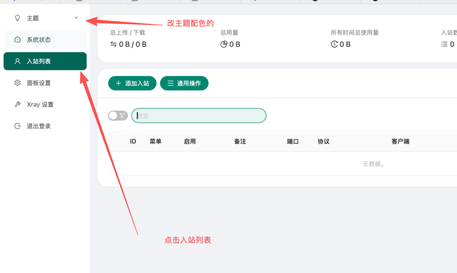Open the 系统状态 menu item
This screenshot has width=457, height=273.
[45, 40]
